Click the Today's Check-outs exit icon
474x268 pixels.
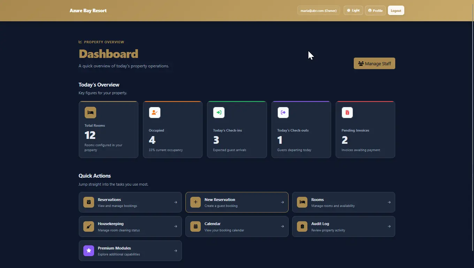pos(283,112)
